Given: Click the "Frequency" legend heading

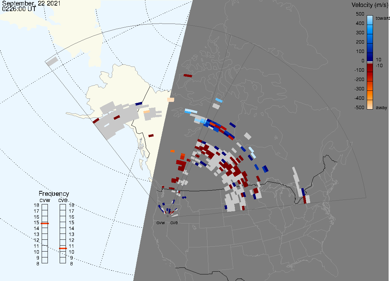Looking at the screenshot, I should (54, 194).
